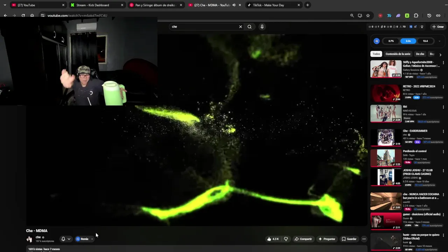Reload the page with the refresh icon
Screen dimensions: 448x252
[x=23, y=15]
